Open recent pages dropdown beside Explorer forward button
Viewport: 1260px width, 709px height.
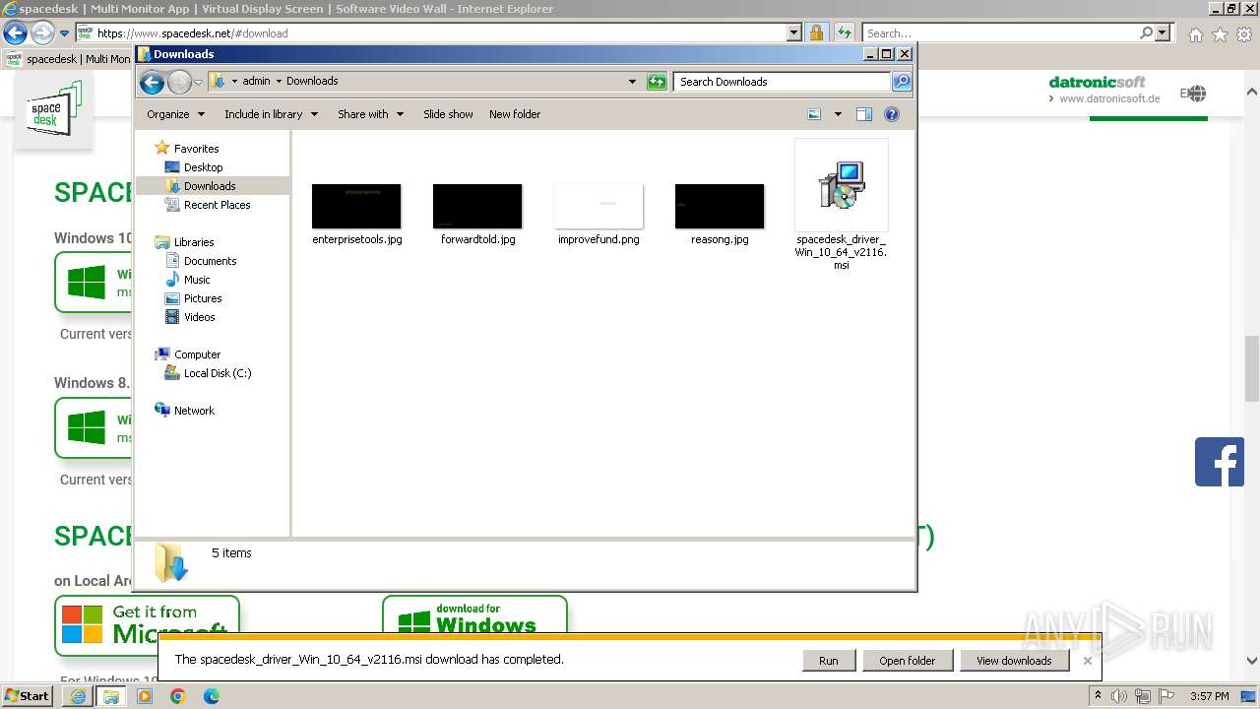click(x=198, y=82)
